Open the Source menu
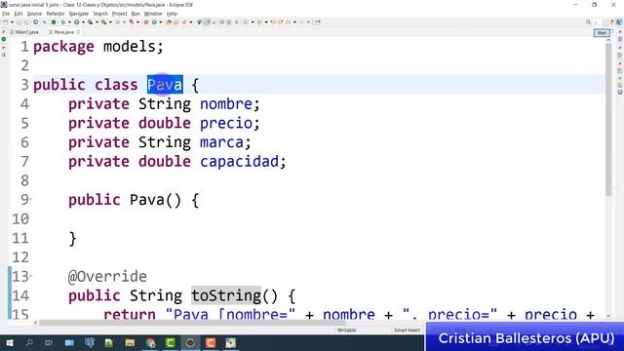Screen dimensions: 624x351 click(x=34, y=14)
